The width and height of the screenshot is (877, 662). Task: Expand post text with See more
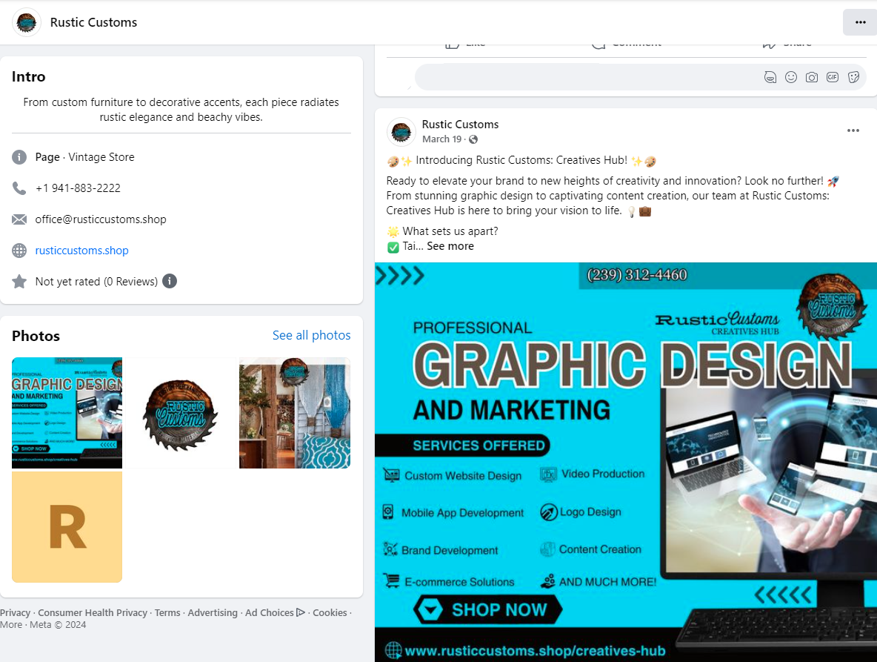click(x=450, y=246)
